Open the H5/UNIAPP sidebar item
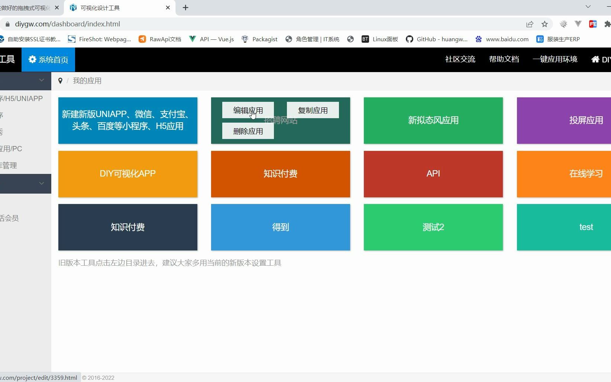 click(22, 99)
